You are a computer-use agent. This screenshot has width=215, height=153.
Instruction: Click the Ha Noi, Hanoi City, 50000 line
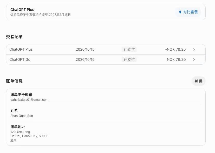point(29,136)
